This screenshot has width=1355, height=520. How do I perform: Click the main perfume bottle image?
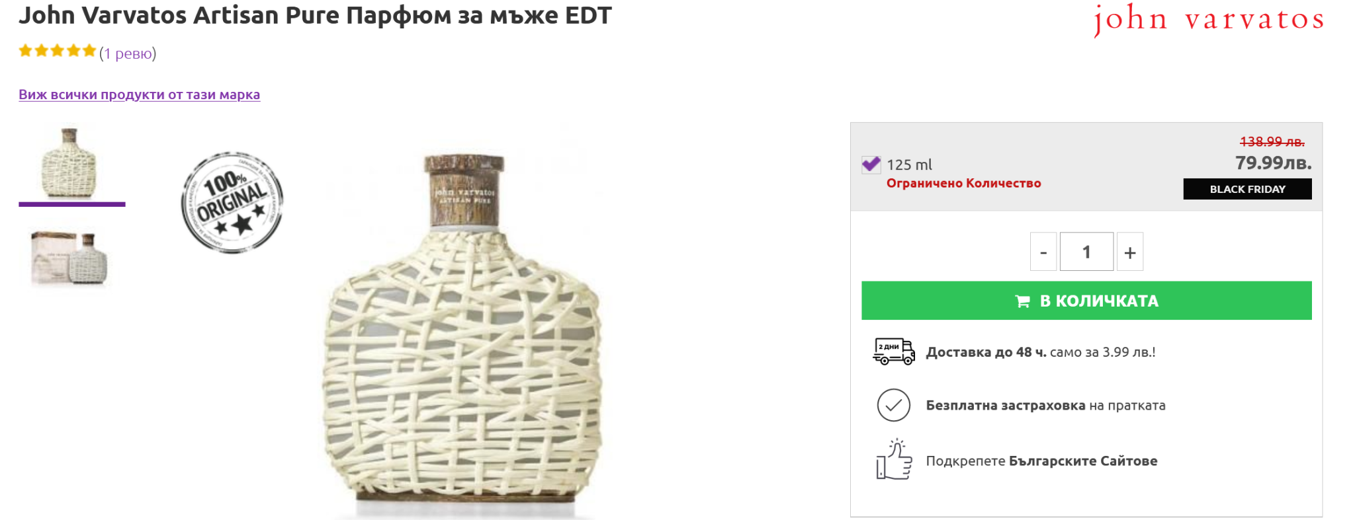[463, 330]
